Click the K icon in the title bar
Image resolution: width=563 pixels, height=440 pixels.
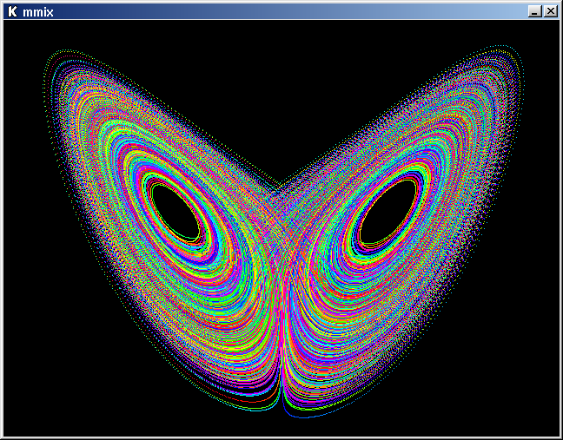tap(12, 11)
